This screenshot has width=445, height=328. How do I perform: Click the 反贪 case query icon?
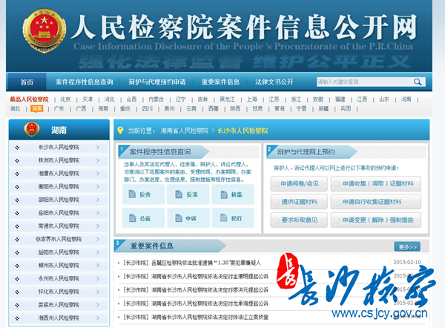pos(133,194)
